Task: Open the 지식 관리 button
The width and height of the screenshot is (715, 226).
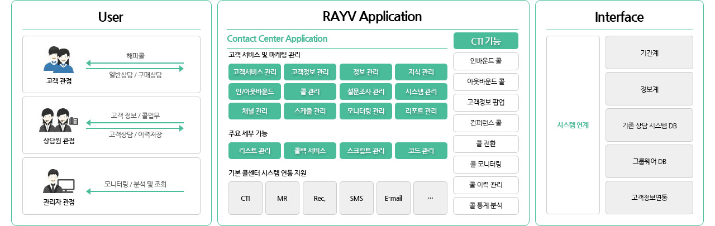Action: point(421,72)
